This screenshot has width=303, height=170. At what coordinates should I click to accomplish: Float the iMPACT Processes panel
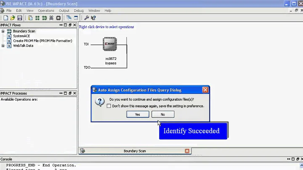pyautogui.click(x=70, y=93)
